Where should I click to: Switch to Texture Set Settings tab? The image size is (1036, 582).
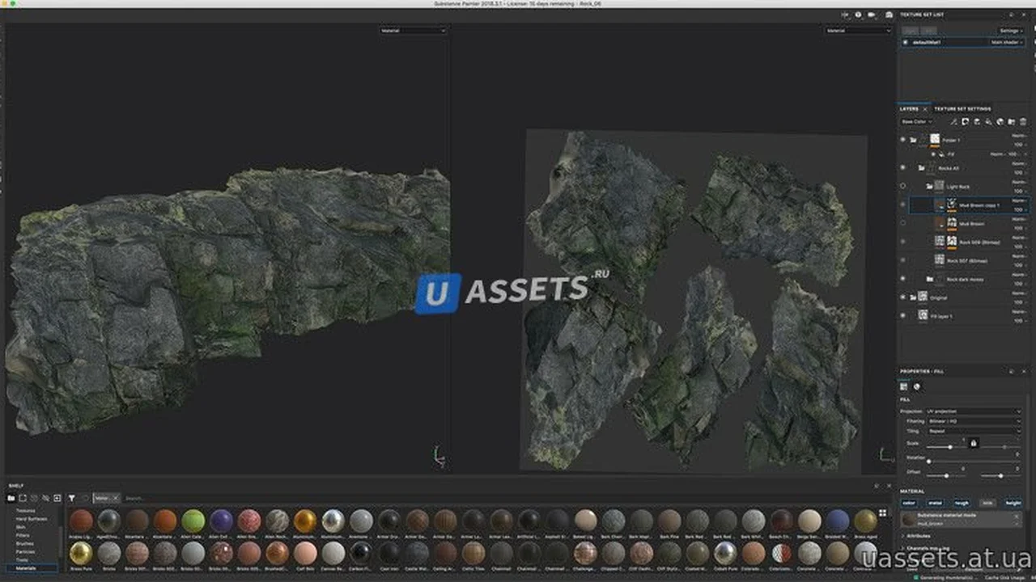(962, 108)
